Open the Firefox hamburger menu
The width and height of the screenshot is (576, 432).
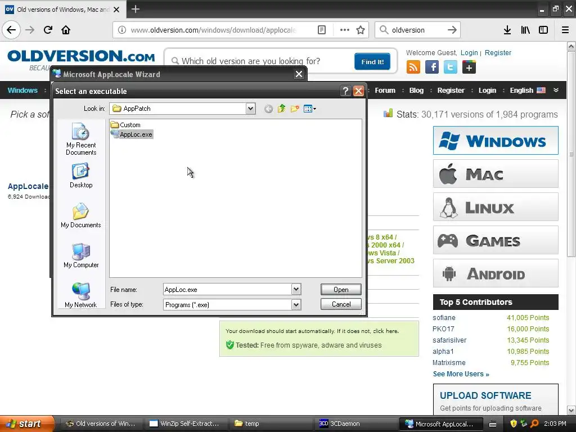(x=565, y=30)
